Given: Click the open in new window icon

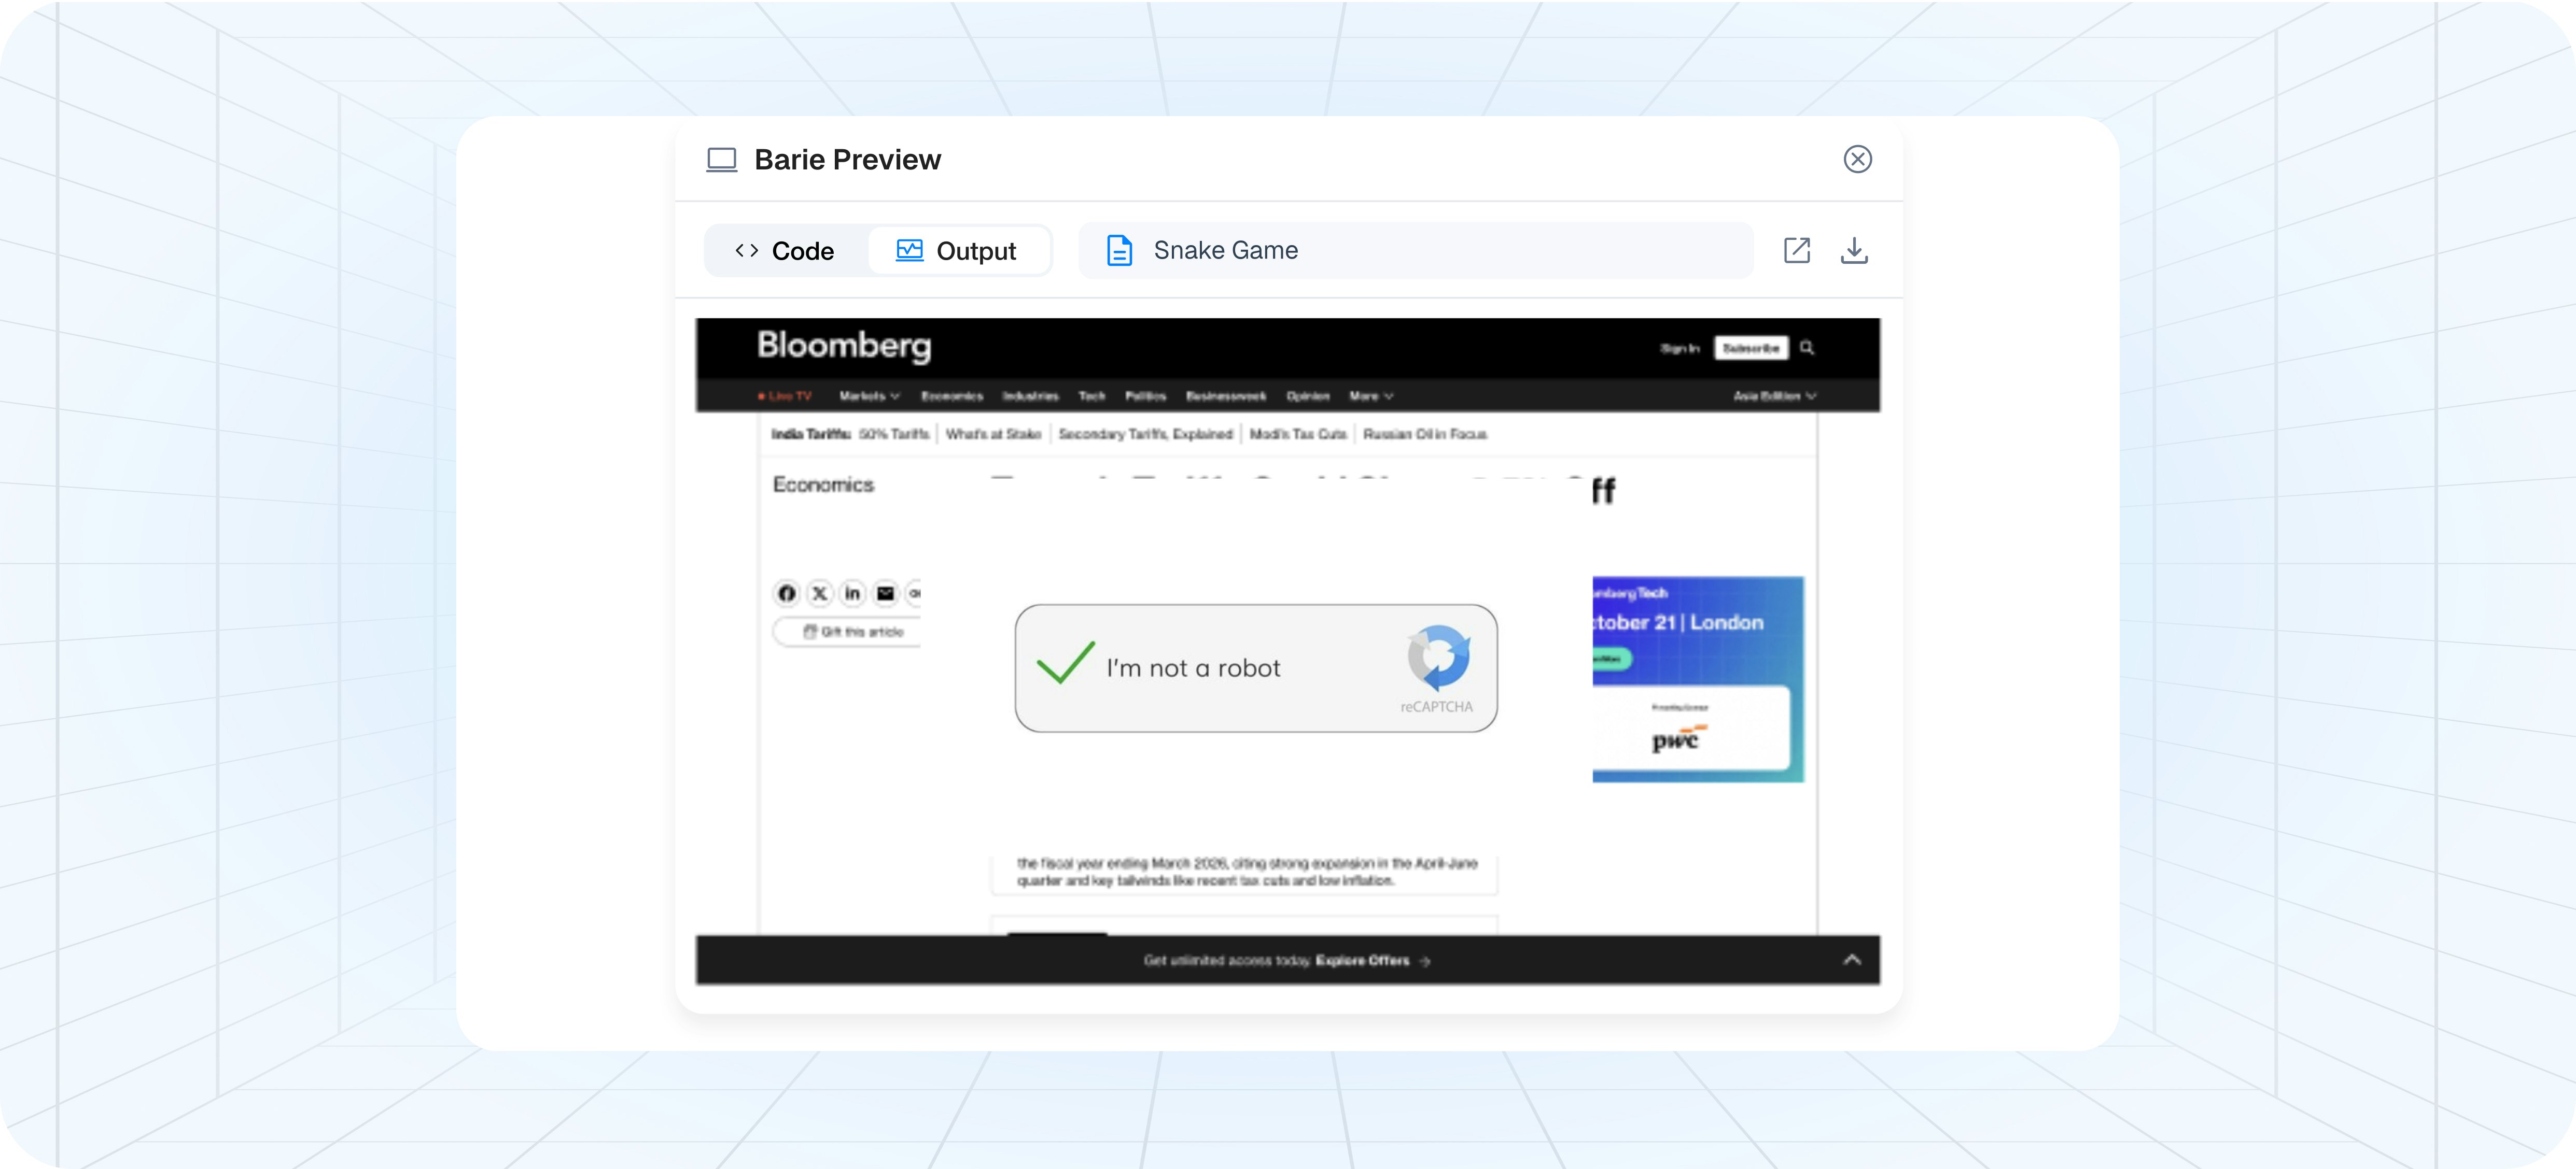Looking at the screenshot, I should (x=1796, y=250).
